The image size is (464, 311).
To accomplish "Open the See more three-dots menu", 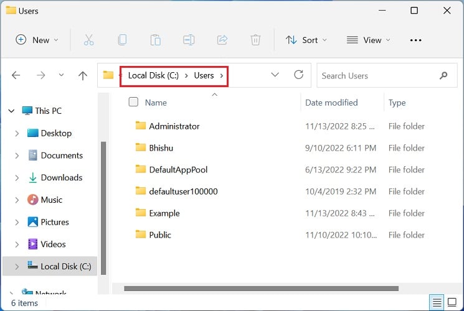I will coord(416,40).
